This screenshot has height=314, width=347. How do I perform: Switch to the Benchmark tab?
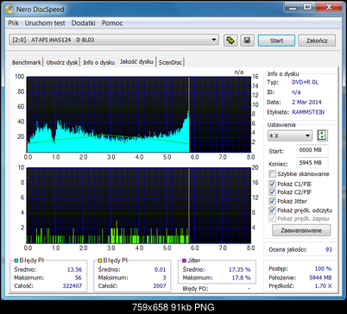click(27, 62)
